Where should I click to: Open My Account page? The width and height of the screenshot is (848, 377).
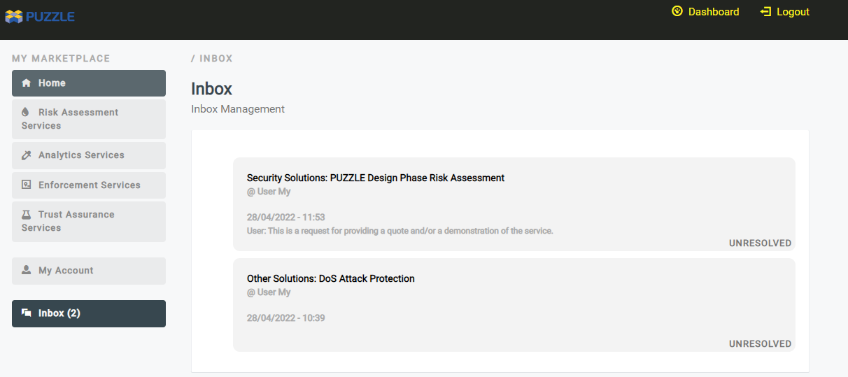[89, 271]
